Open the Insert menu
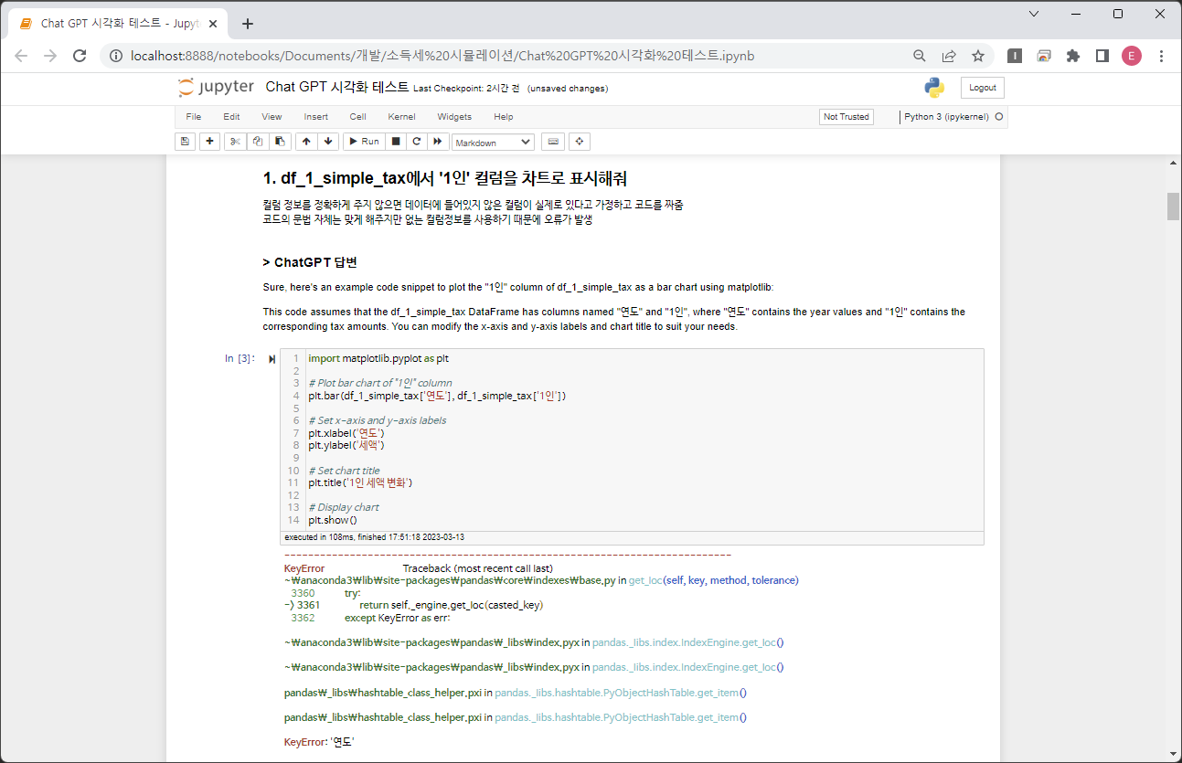1182x763 pixels. (316, 117)
